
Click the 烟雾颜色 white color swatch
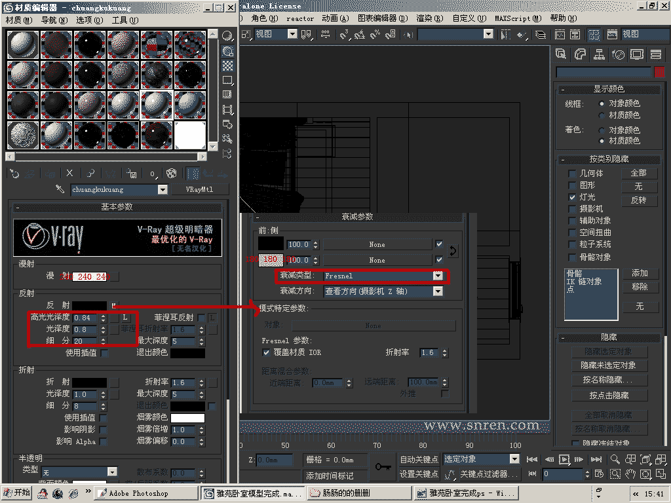coord(187,417)
